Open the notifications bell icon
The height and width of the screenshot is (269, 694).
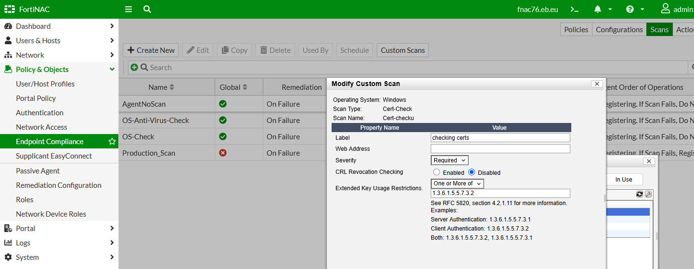[598, 9]
